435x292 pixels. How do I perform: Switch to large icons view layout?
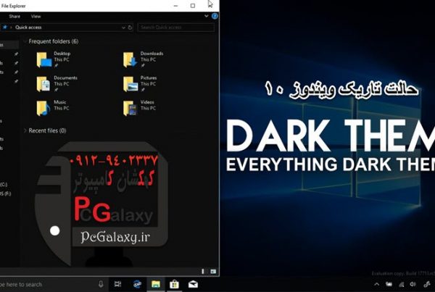click(x=213, y=271)
